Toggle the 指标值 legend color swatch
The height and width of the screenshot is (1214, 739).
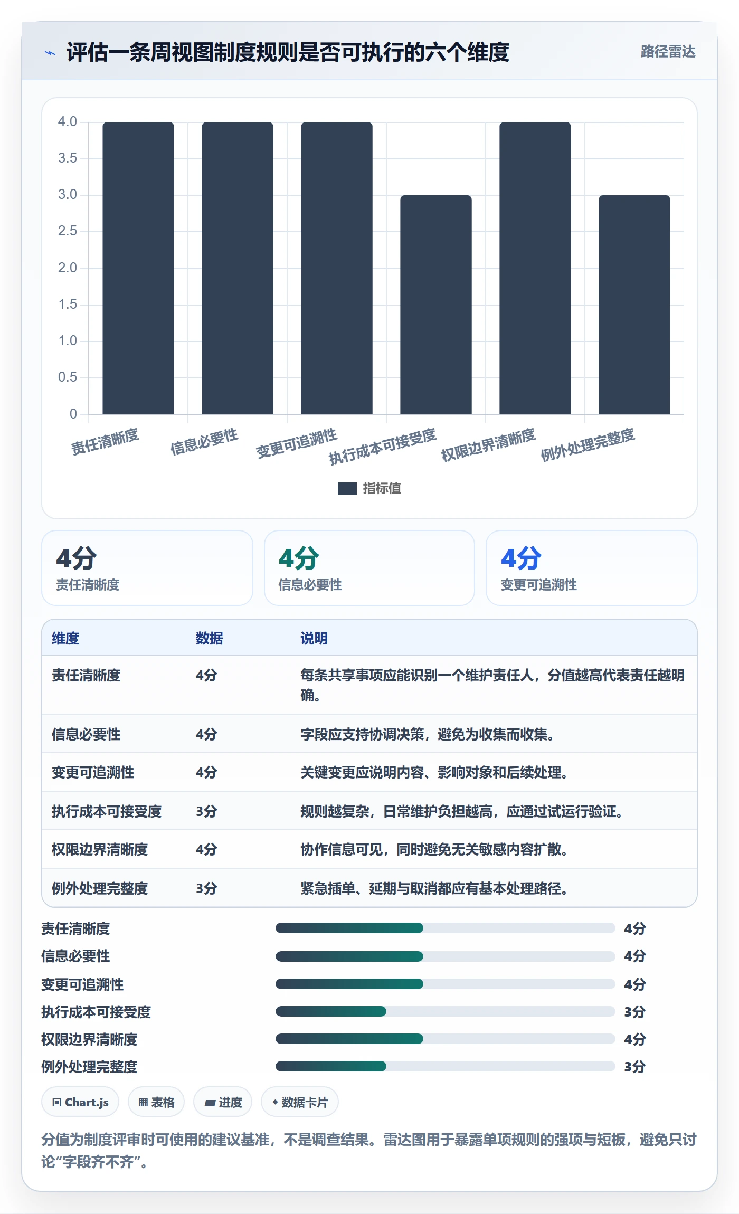point(347,489)
